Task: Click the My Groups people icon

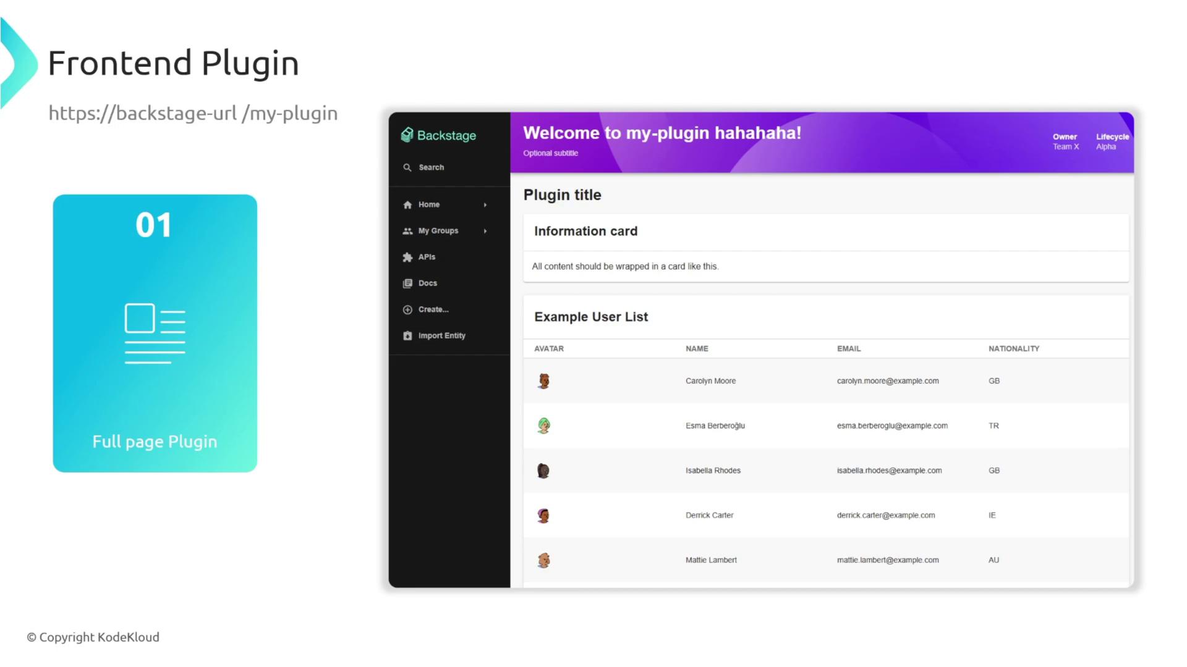Action: pos(407,231)
